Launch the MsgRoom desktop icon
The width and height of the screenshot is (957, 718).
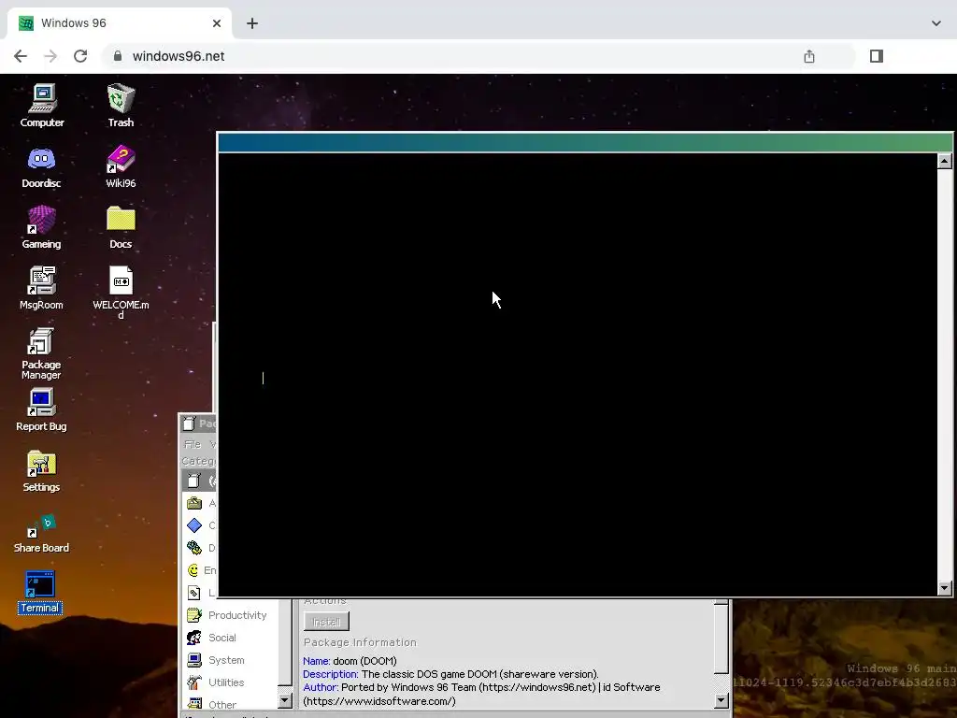(41, 288)
